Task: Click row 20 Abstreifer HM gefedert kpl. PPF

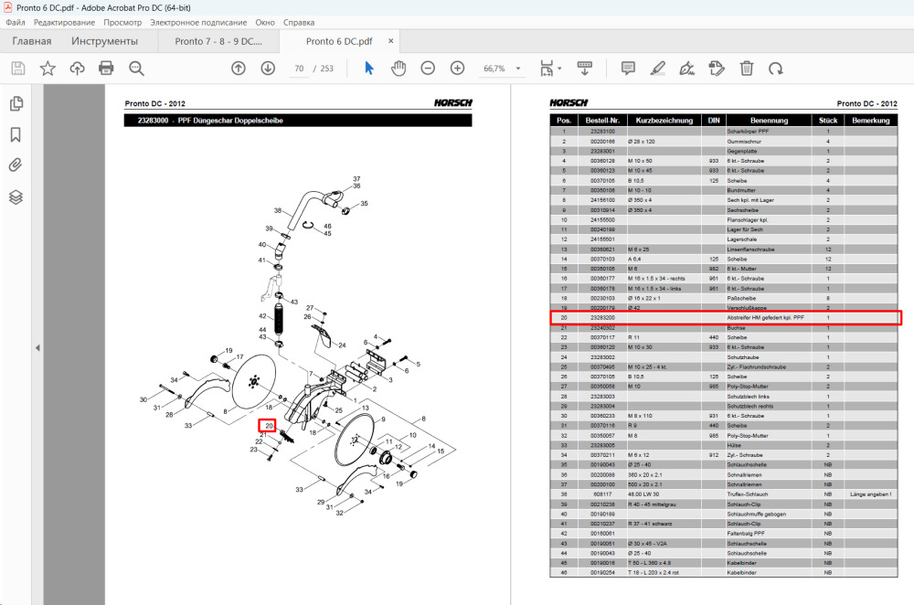Action: [x=726, y=318]
